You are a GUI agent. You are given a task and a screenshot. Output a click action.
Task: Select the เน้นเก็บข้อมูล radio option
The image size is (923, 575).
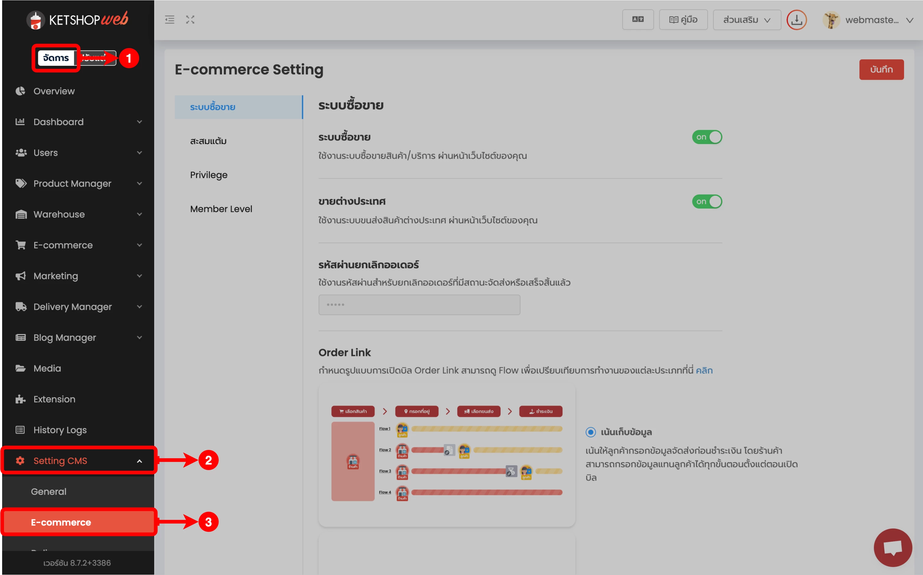(590, 432)
